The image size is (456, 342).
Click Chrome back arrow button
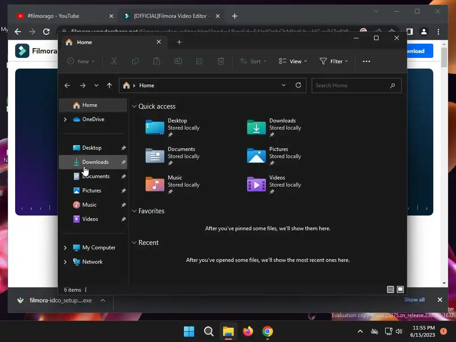point(18,32)
